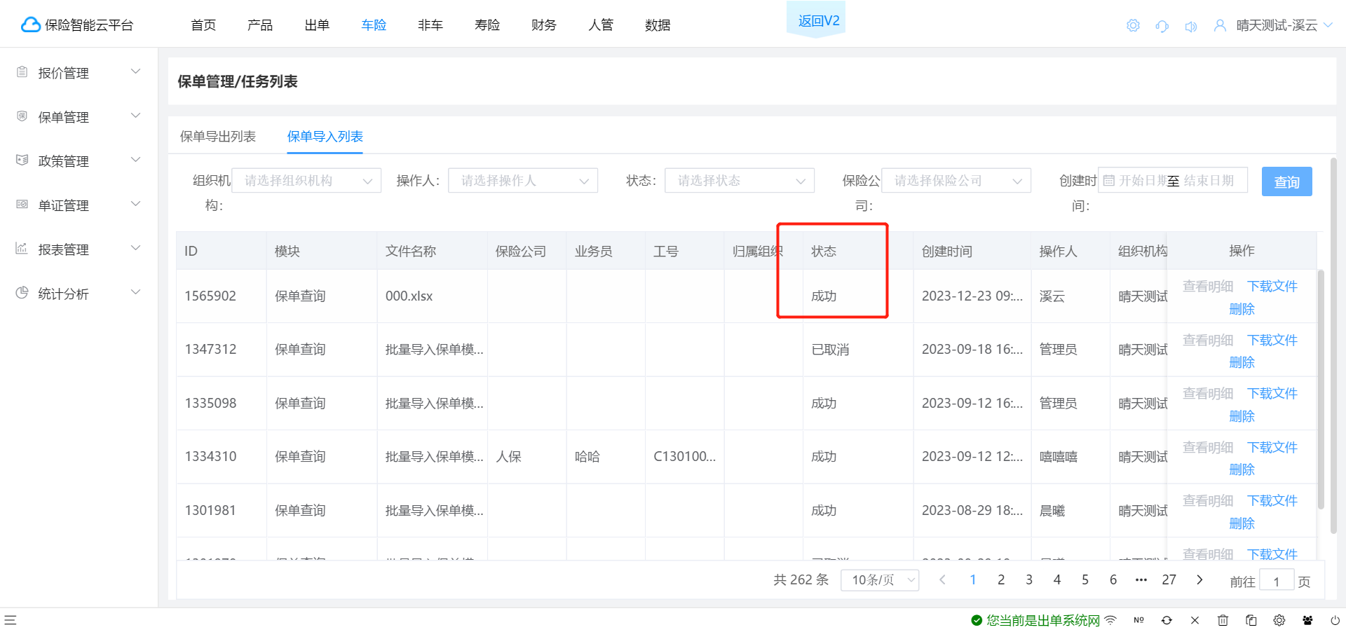Click the № icon in status bar
This screenshot has width=1346, height=632.
tap(1138, 620)
